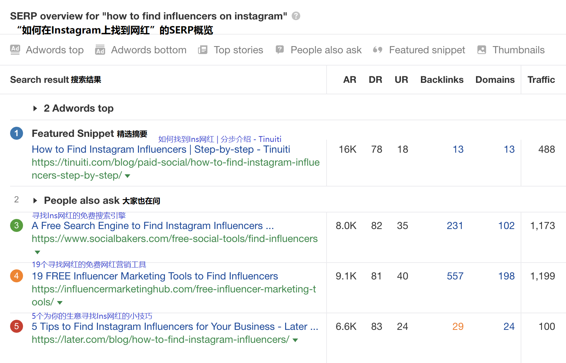Expand the People also ask result group
Image resolution: width=566 pixels, height=363 pixels.
[x=35, y=201]
